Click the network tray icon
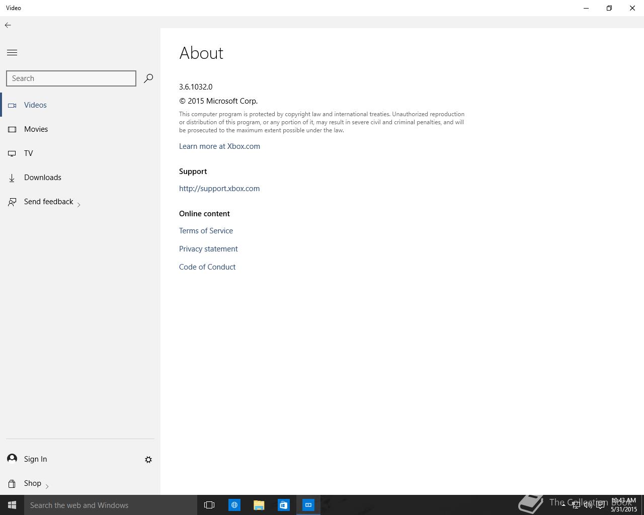The height and width of the screenshot is (515, 644). [576, 505]
